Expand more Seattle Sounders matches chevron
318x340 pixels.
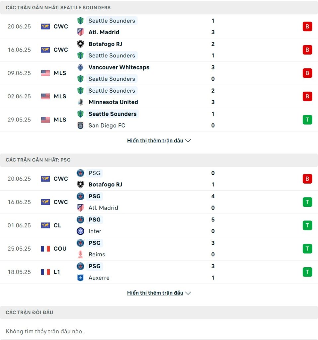[x=188, y=140]
